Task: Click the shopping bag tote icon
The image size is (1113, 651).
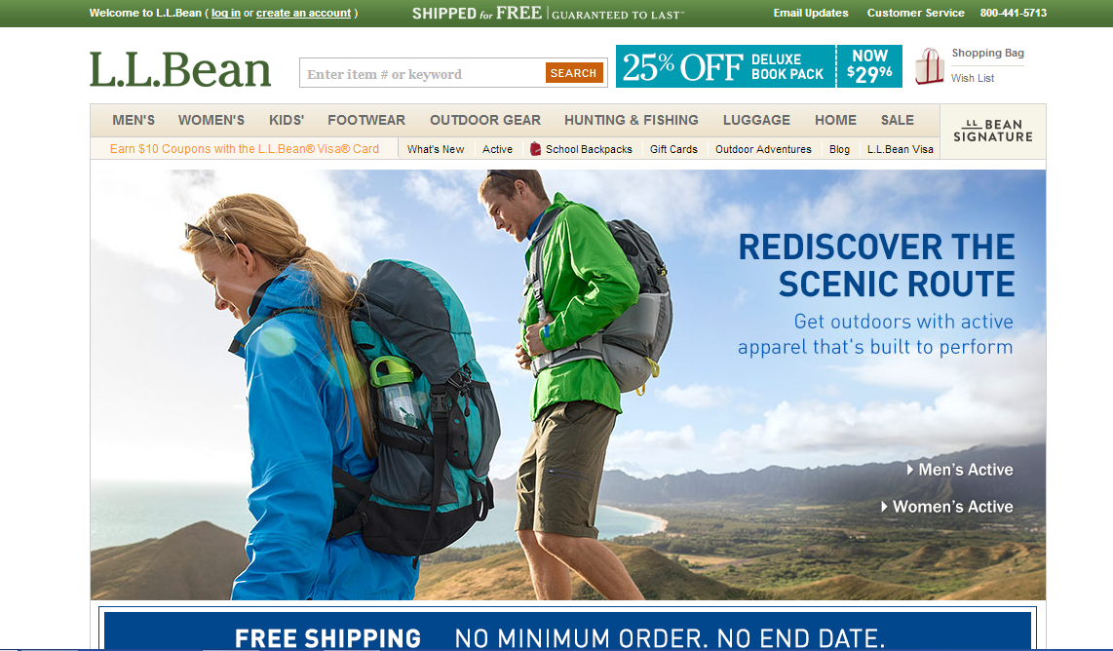Action: click(x=929, y=66)
